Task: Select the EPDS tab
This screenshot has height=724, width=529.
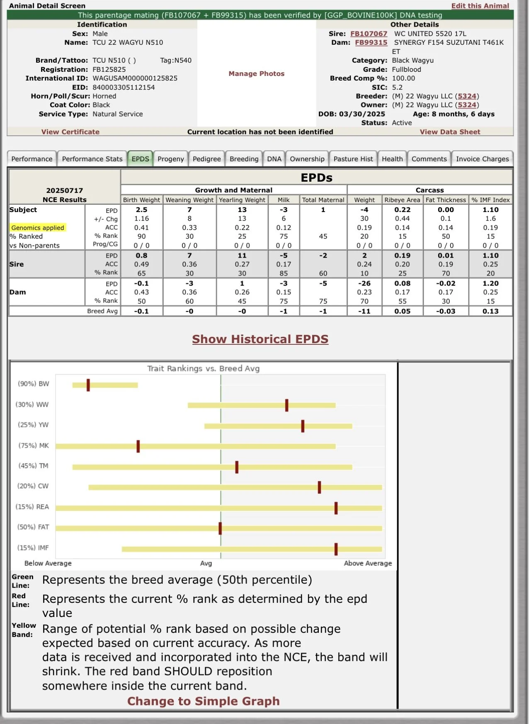Action: [x=140, y=159]
